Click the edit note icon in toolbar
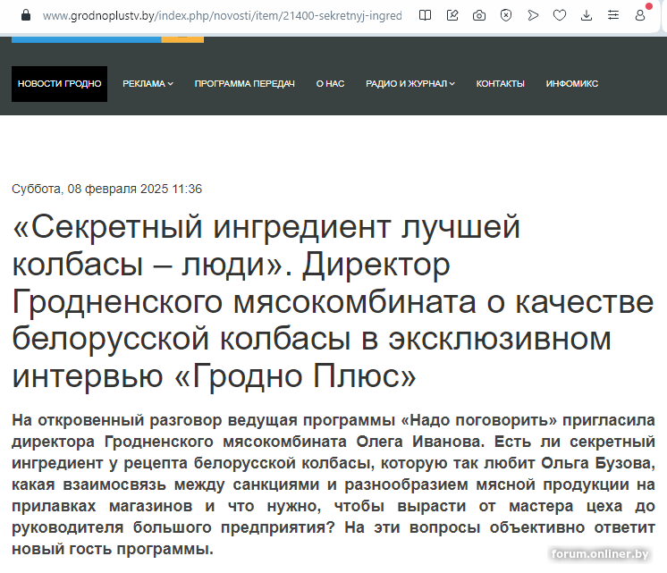Viewport: 667px width, 573px height. coord(452,15)
